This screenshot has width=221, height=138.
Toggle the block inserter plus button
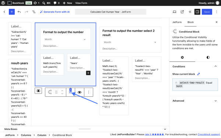(x=12, y=12)
